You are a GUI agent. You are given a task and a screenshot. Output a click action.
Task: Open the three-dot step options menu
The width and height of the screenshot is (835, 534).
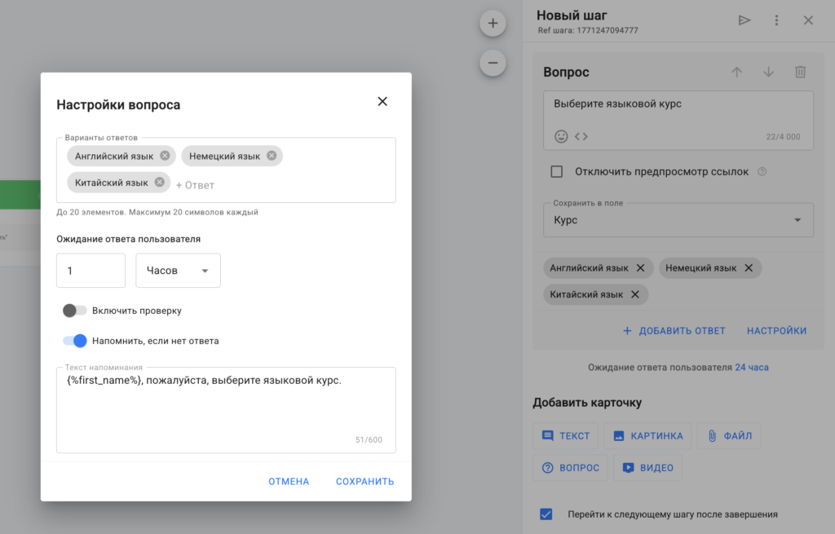point(776,20)
